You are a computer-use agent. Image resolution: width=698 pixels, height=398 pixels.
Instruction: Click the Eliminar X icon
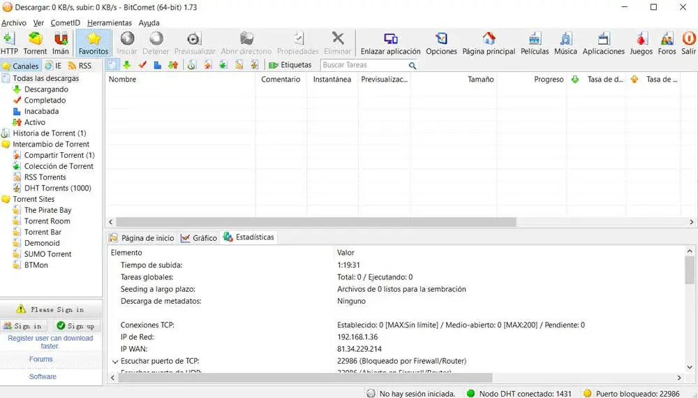tap(337, 43)
